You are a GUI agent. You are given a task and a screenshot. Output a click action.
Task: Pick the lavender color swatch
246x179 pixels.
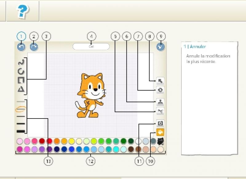click(34, 149)
